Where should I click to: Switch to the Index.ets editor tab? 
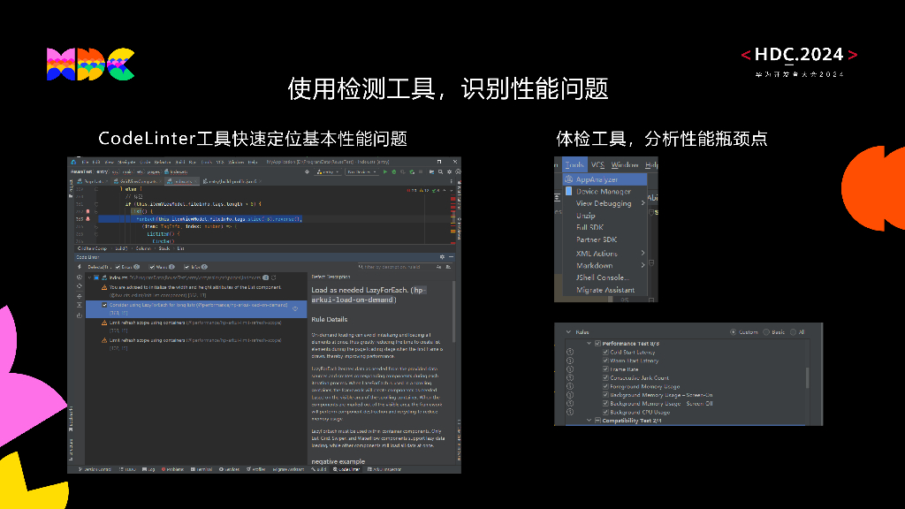click(x=180, y=181)
